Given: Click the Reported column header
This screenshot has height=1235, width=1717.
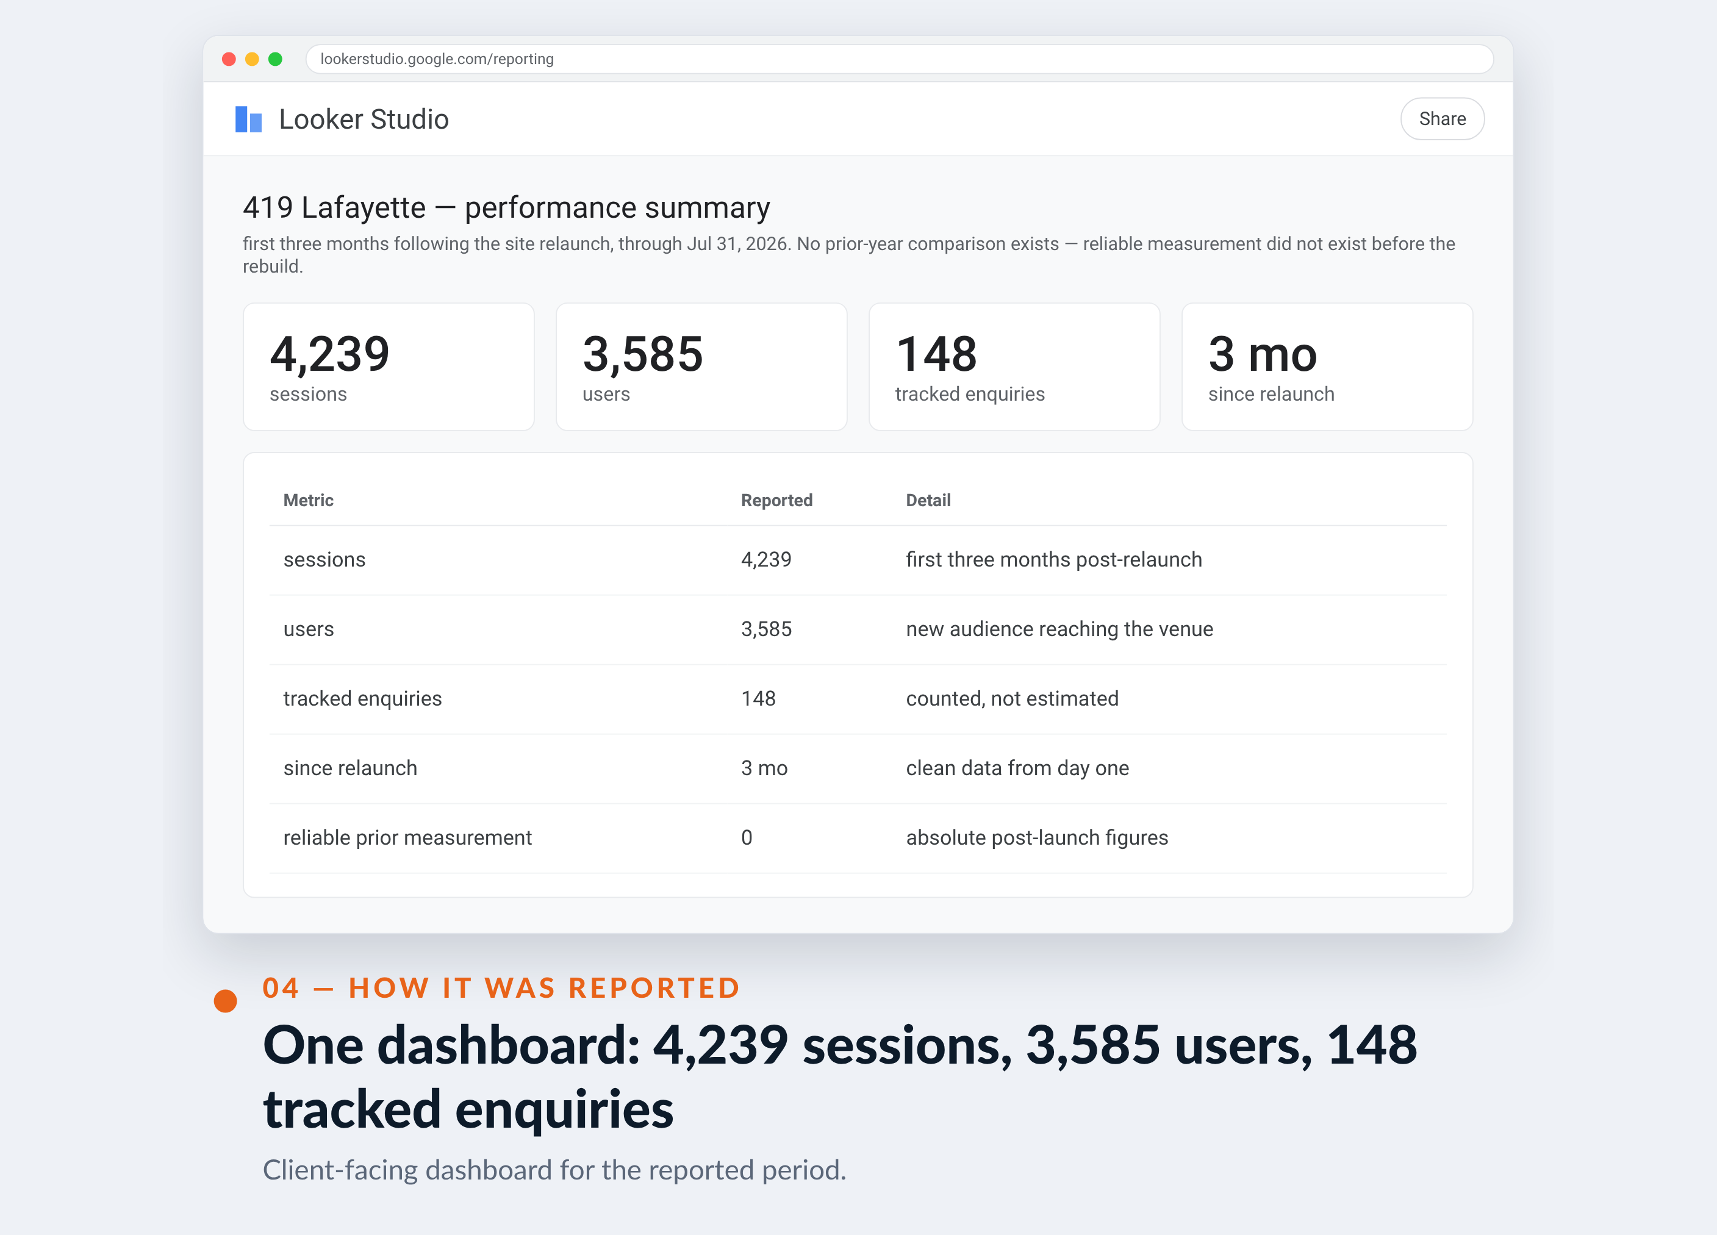Looking at the screenshot, I should tap(776, 500).
